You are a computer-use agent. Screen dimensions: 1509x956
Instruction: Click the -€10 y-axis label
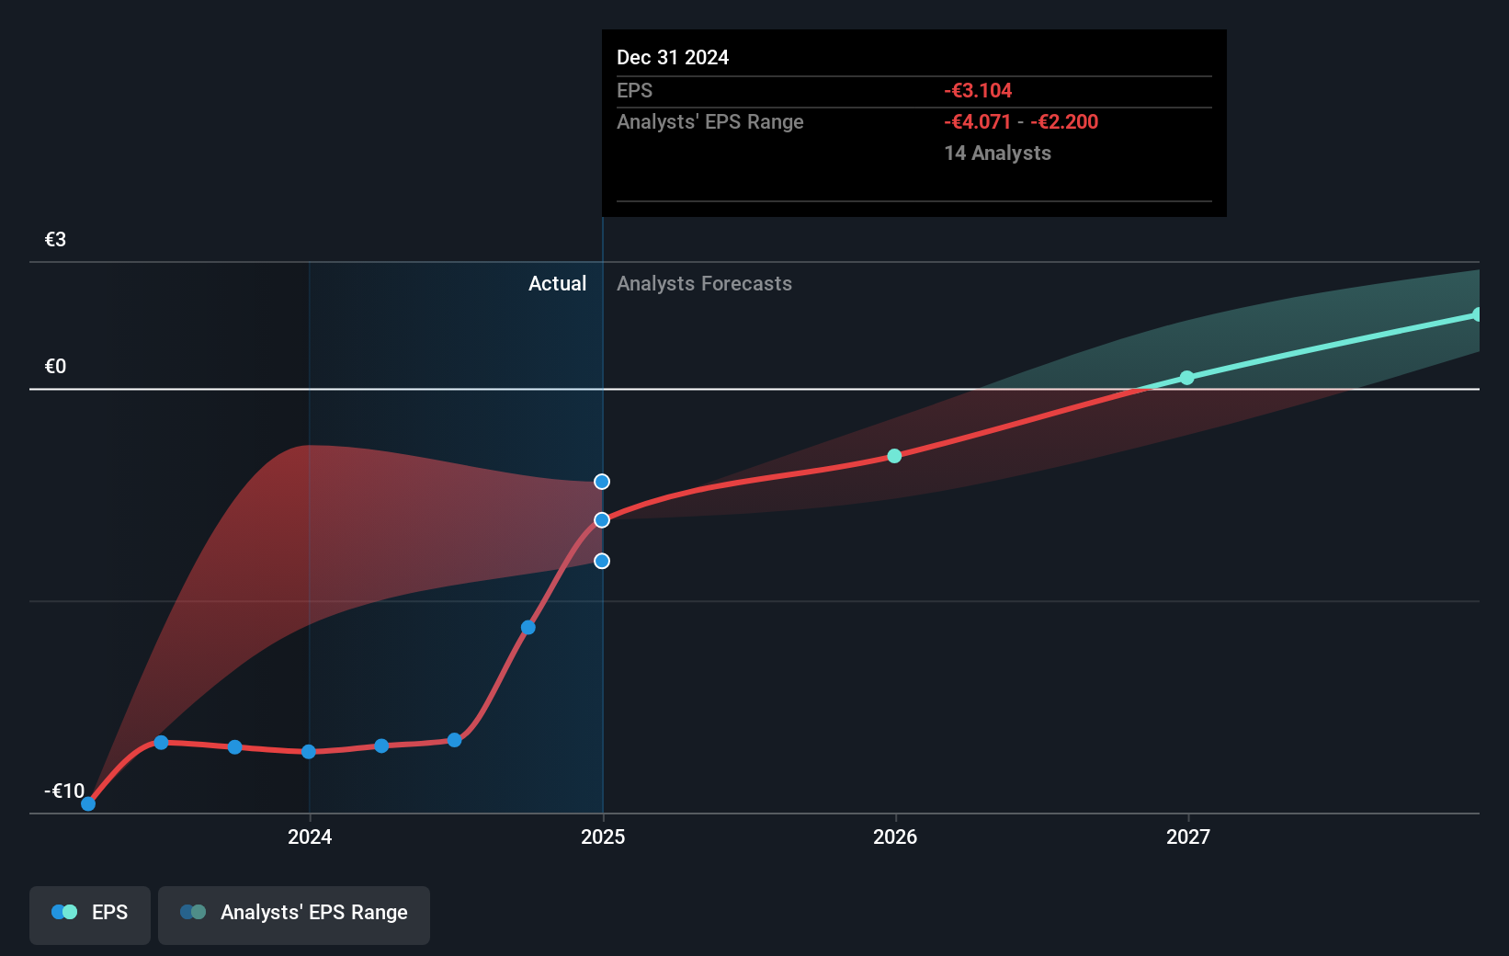64,791
